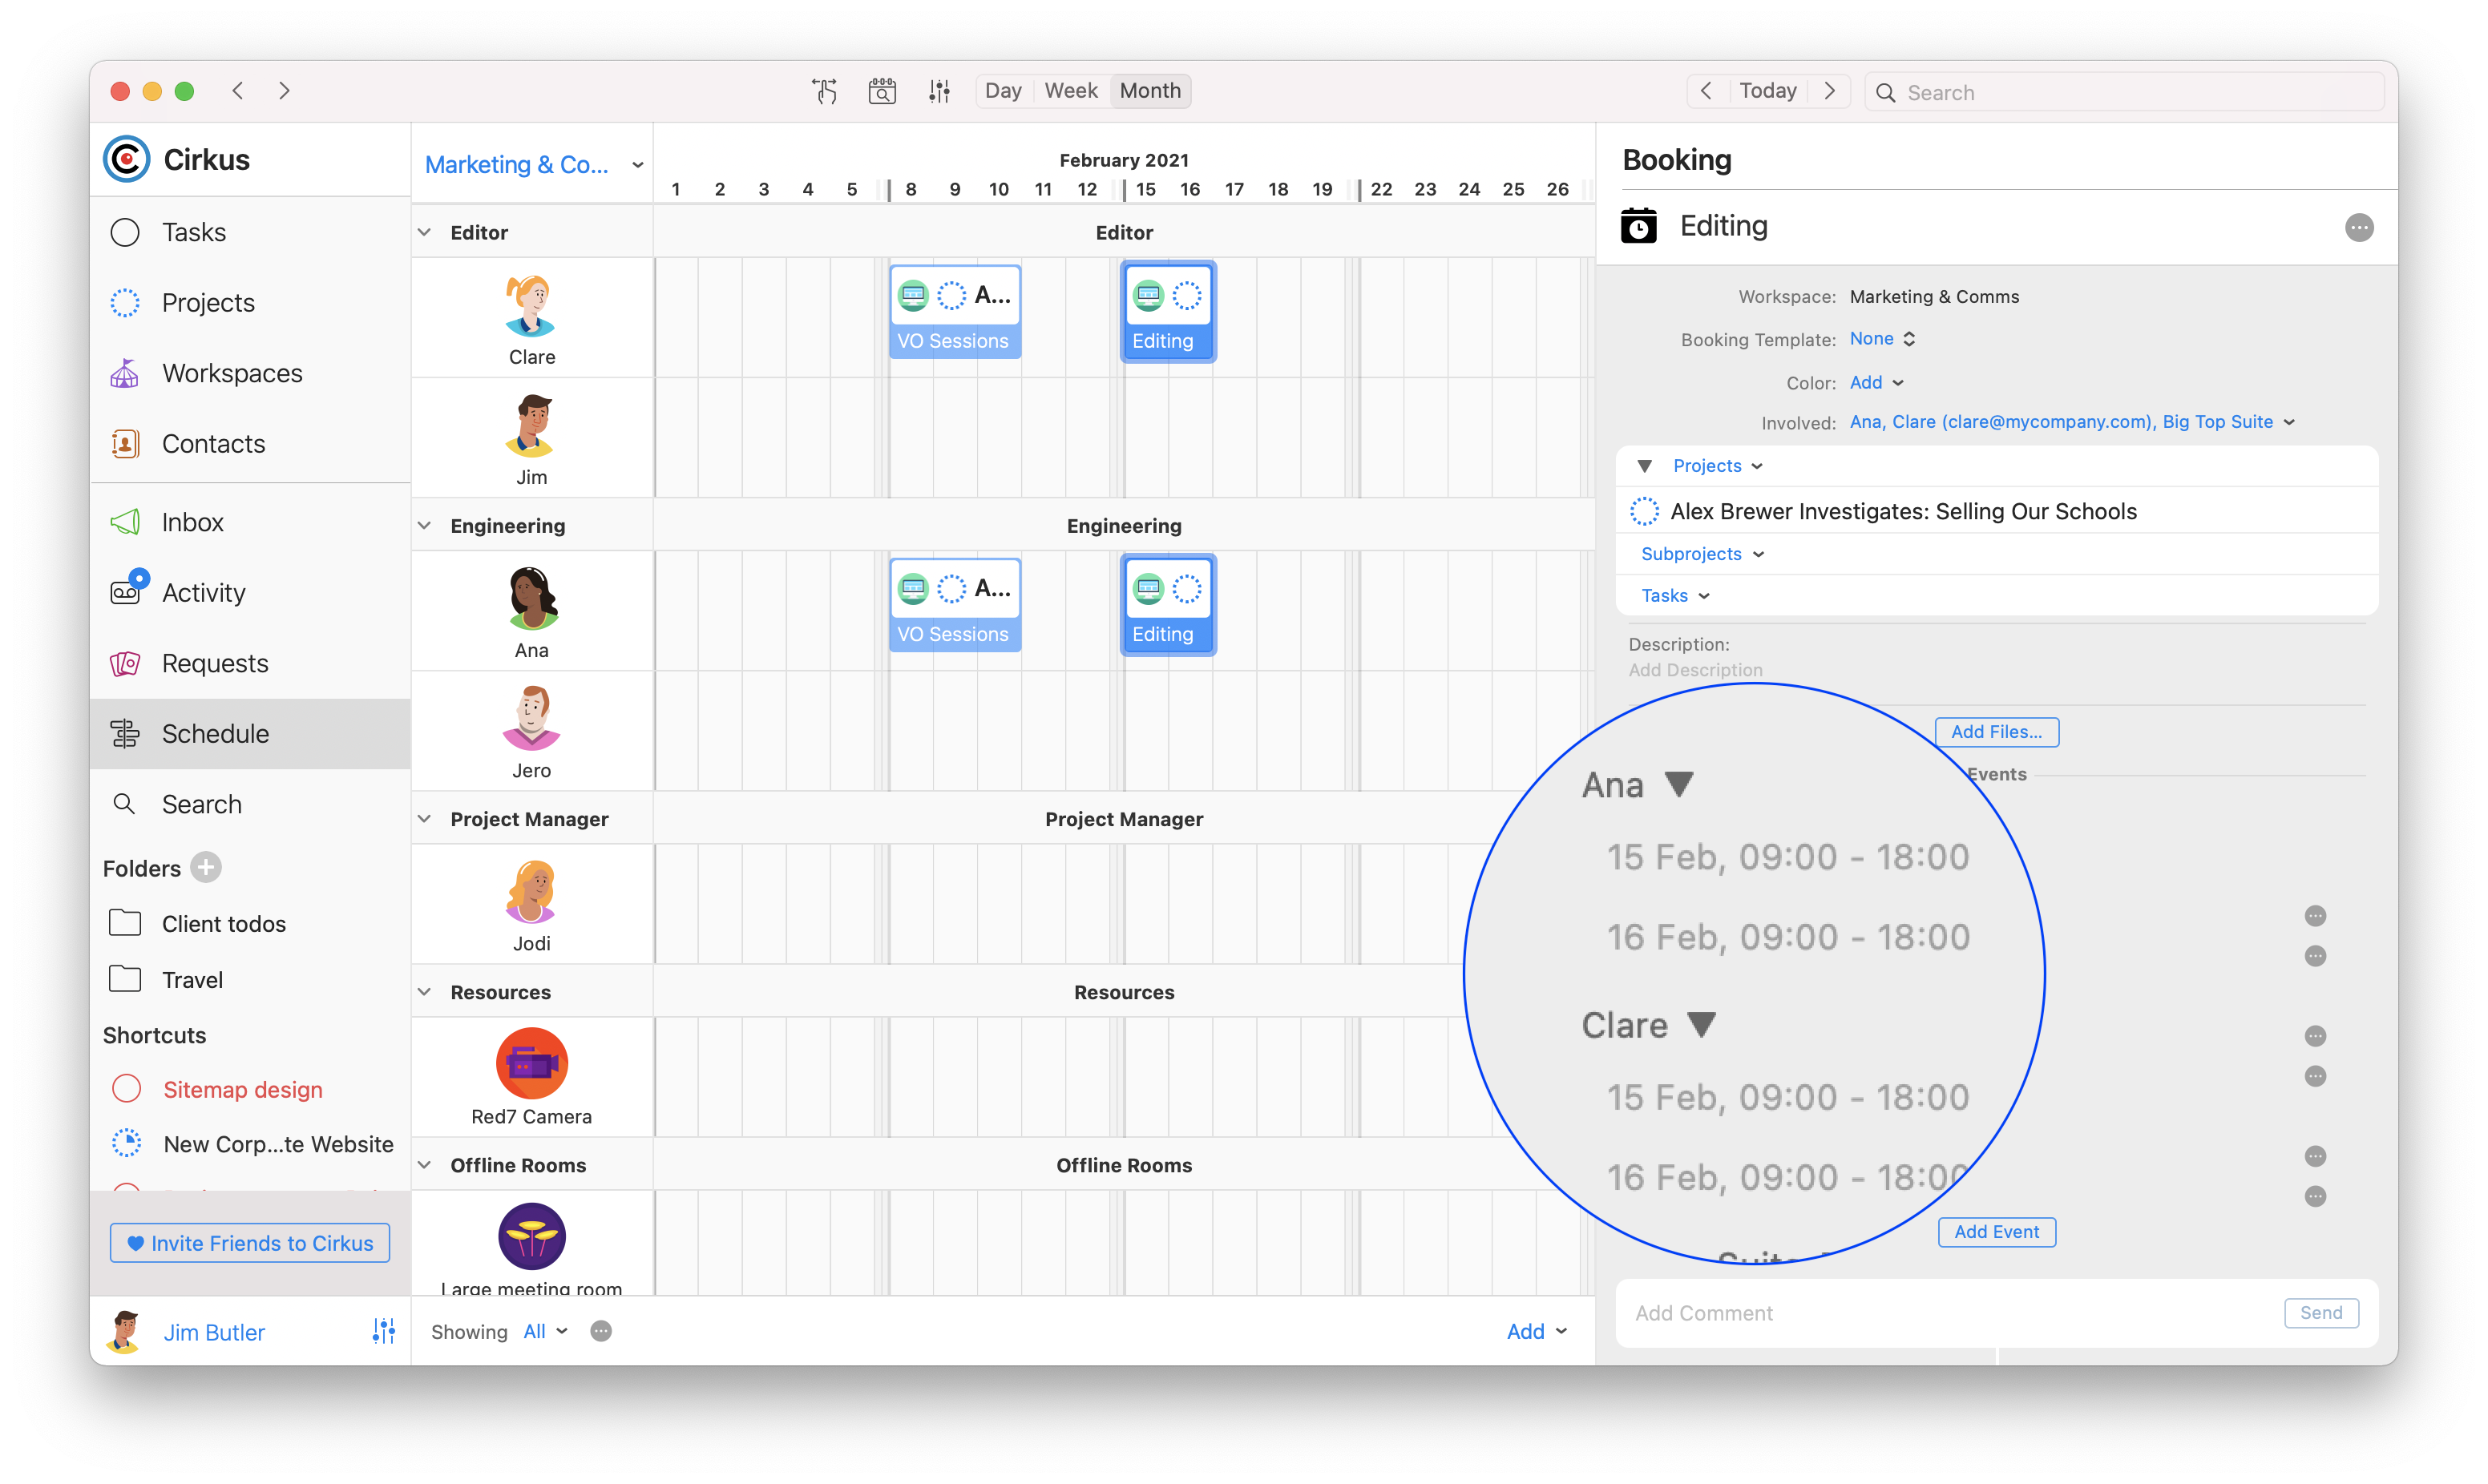Open the Add dropdown below schedule
The width and height of the screenshot is (2488, 1484).
(x=1536, y=1332)
